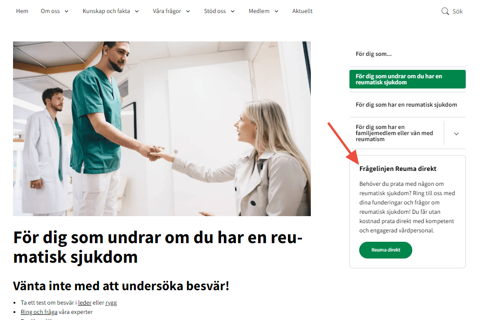Click the Sök search label
The height and width of the screenshot is (320, 496).
(457, 11)
